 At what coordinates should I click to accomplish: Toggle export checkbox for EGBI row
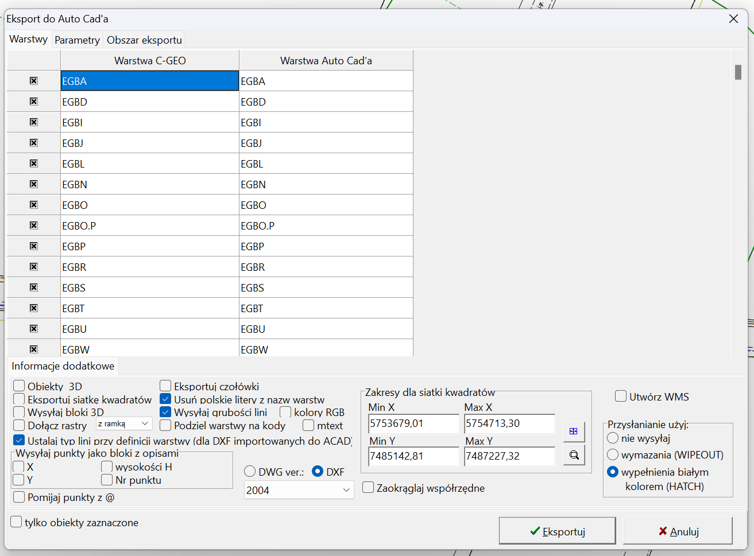point(34,122)
